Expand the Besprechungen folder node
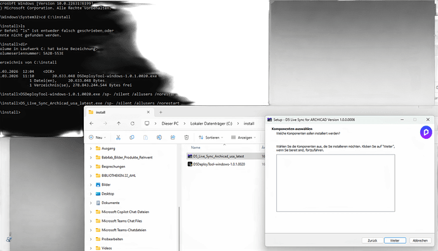Viewport: 438px width, 251px height. pyautogui.click(x=91, y=167)
